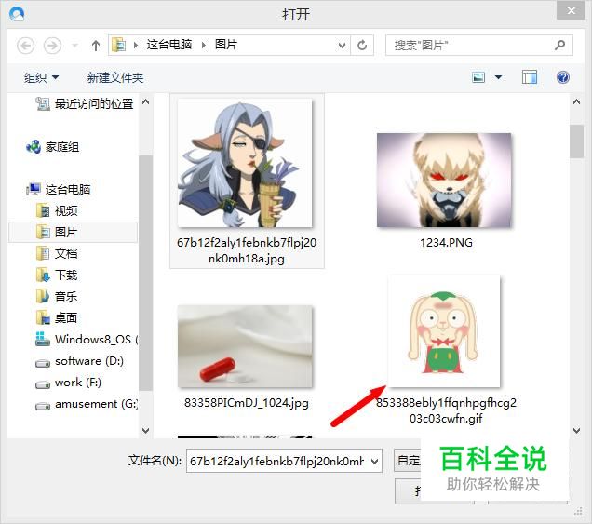Viewport: 592px width, 524px height.
Task: Open the 组织 menu
Action: [42, 78]
